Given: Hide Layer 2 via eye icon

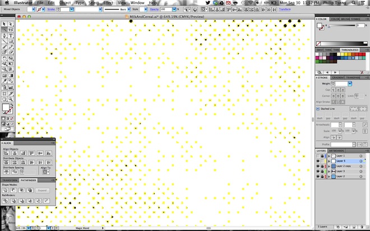Looking at the screenshot, I should tap(318, 176).
